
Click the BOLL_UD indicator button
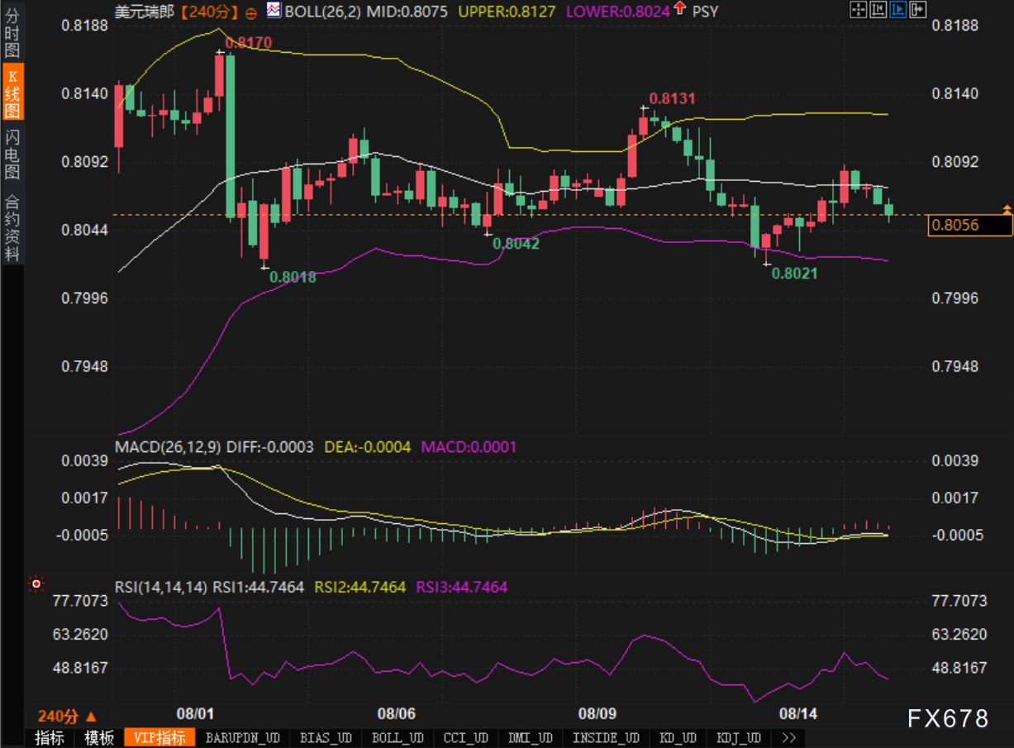[398, 737]
